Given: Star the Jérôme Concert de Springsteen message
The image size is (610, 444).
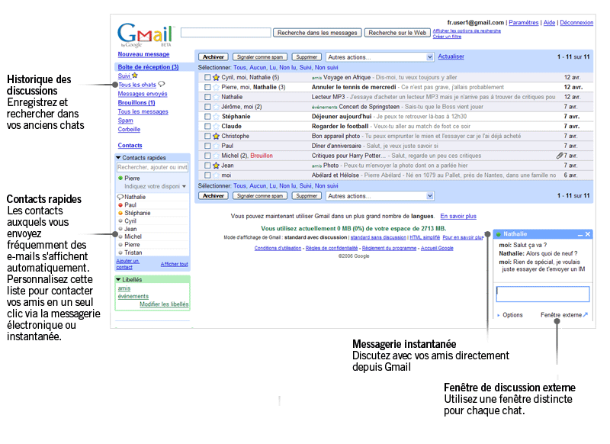Looking at the screenshot, I should [217, 107].
